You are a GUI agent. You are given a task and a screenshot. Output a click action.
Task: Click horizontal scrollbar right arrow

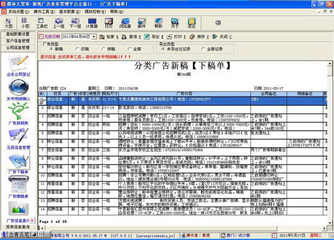coord(325,228)
